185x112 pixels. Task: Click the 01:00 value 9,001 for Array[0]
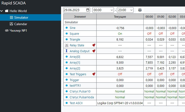click(x=161, y=57)
